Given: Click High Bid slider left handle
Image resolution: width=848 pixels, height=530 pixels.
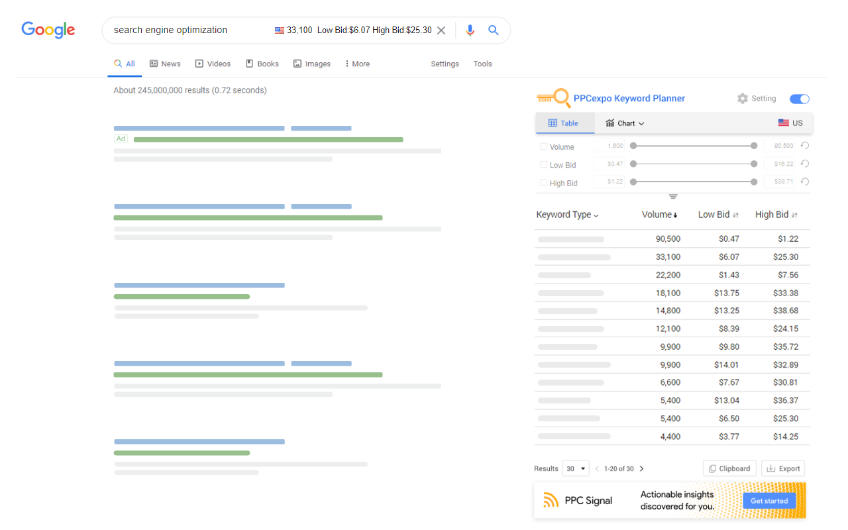Looking at the screenshot, I should pyautogui.click(x=633, y=182).
